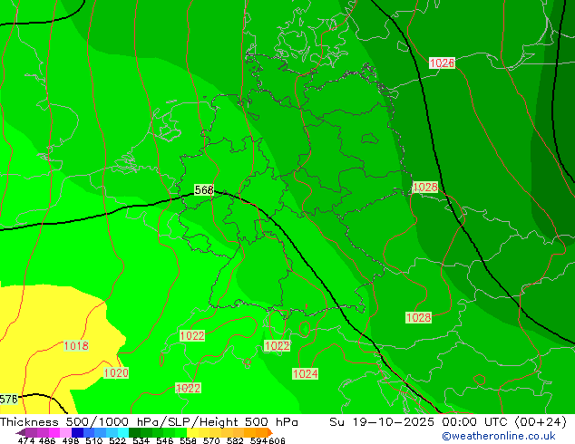
Task: Pick the darkest green legend swatch
Action: (x=134, y=432)
